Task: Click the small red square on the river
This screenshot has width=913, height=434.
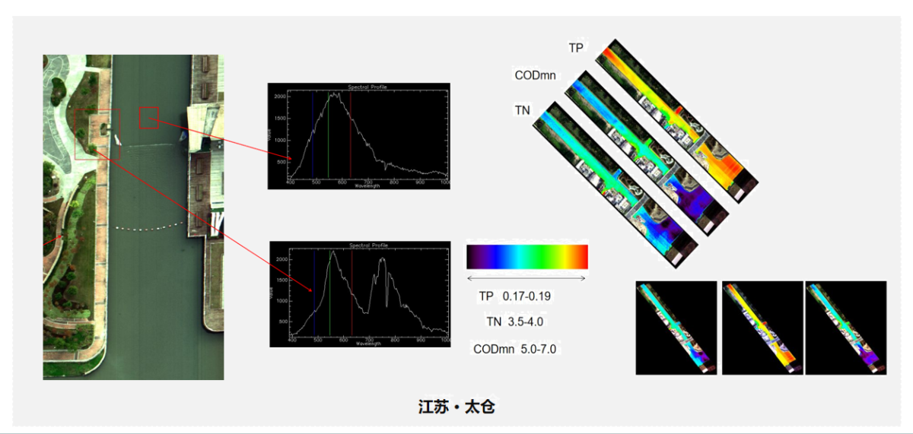Action: 148,118
